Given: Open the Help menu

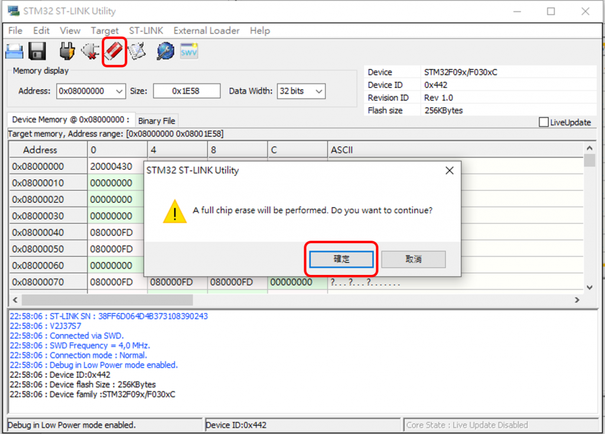Looking at the screenshot, I should 260,31.
